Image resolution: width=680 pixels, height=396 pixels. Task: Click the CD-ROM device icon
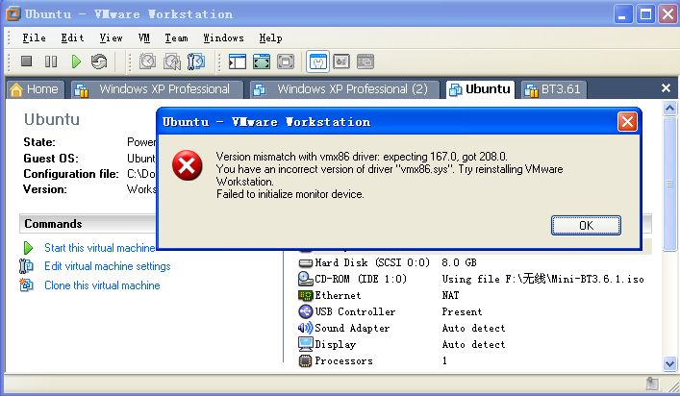pyautogui.click(x=305, y=279)
